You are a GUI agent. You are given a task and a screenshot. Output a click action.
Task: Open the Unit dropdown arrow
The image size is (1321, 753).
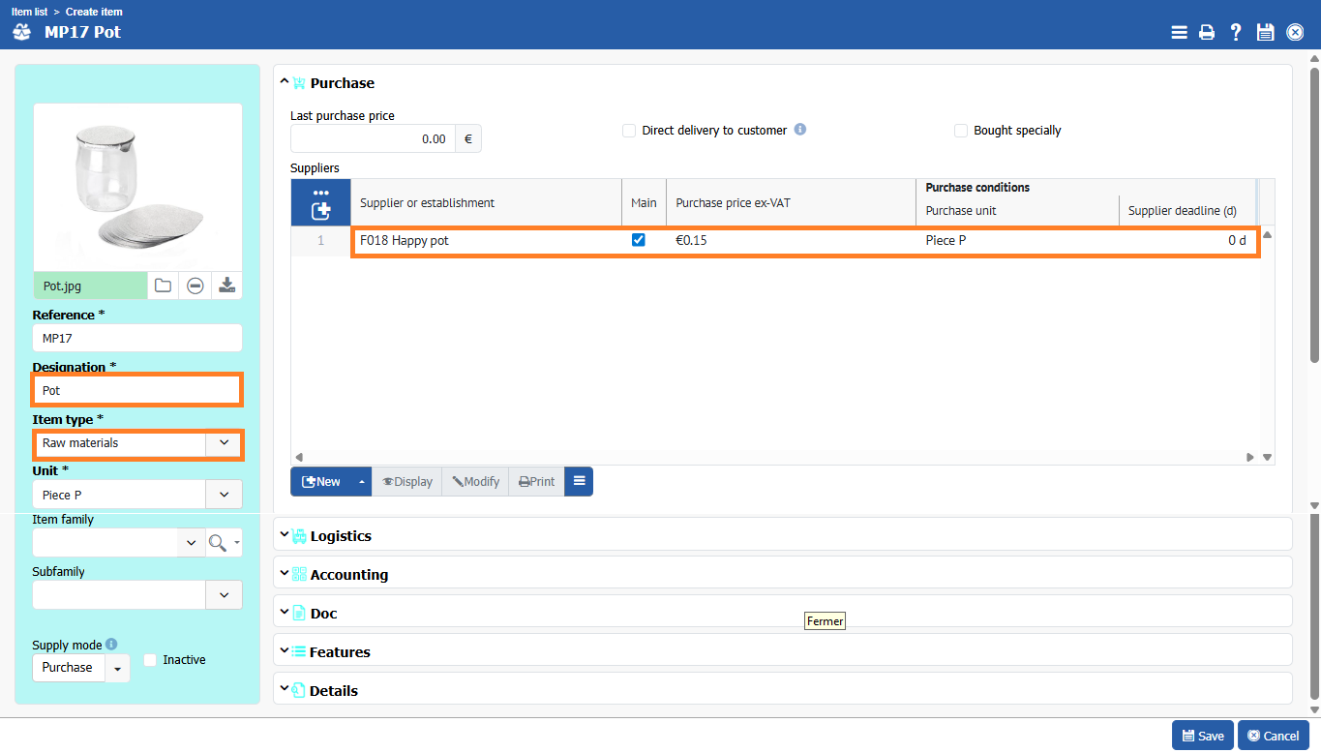click(x=224, y=495)
